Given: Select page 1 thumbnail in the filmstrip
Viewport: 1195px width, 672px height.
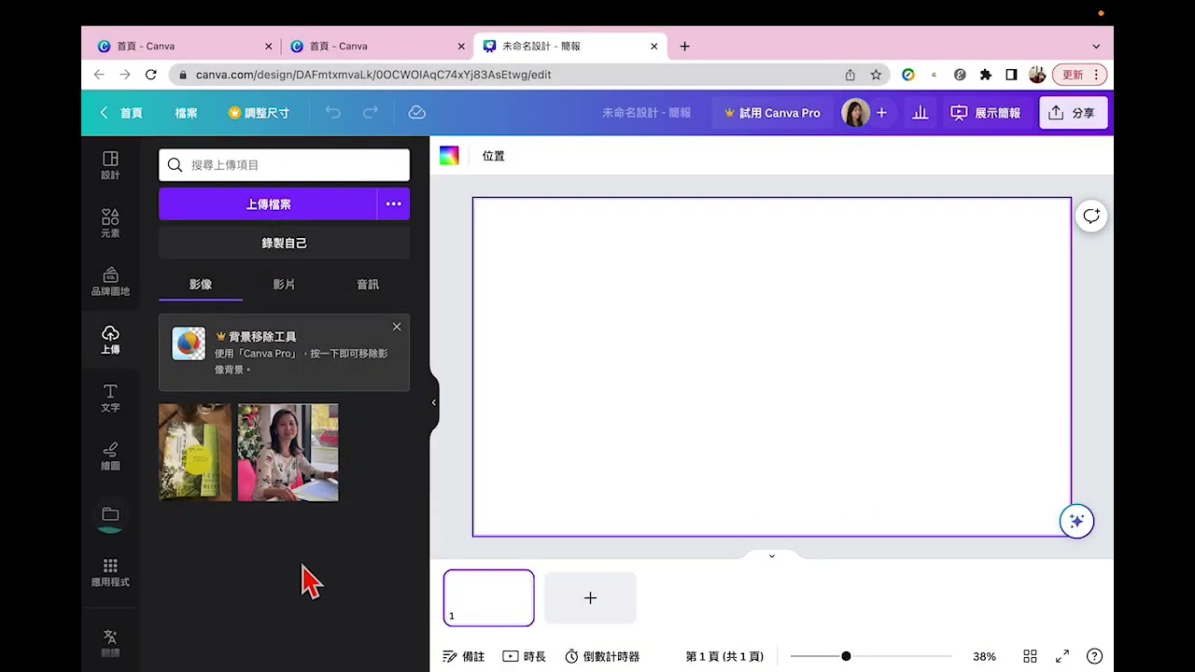Looking at the screenshot, I should click(489, 598).
